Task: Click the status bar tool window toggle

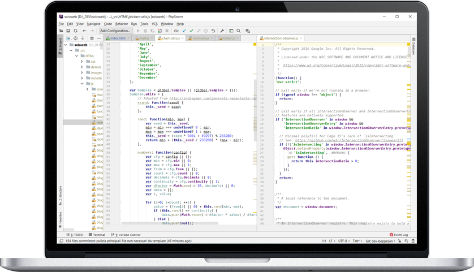Action: coord(61,241)
